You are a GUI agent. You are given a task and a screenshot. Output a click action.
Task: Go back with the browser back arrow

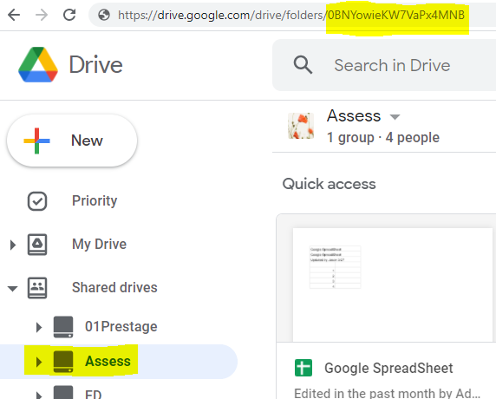click(14, 15)
